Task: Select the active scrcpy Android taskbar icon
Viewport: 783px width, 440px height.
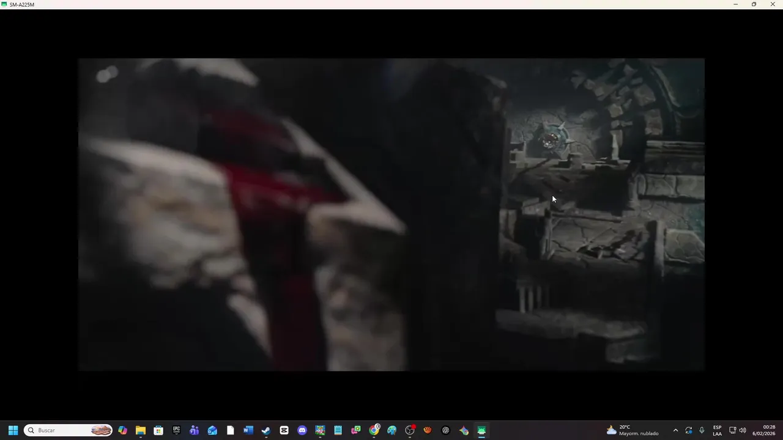Action: pyautogui.click(x=481, y=430)
